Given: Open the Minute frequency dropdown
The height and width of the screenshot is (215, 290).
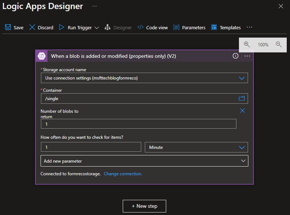Looking at the screenshot, I should [242, 147].
